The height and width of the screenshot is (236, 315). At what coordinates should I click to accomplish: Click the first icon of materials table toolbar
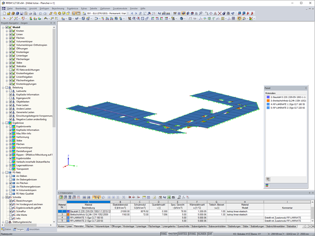[x=61, y=197]
